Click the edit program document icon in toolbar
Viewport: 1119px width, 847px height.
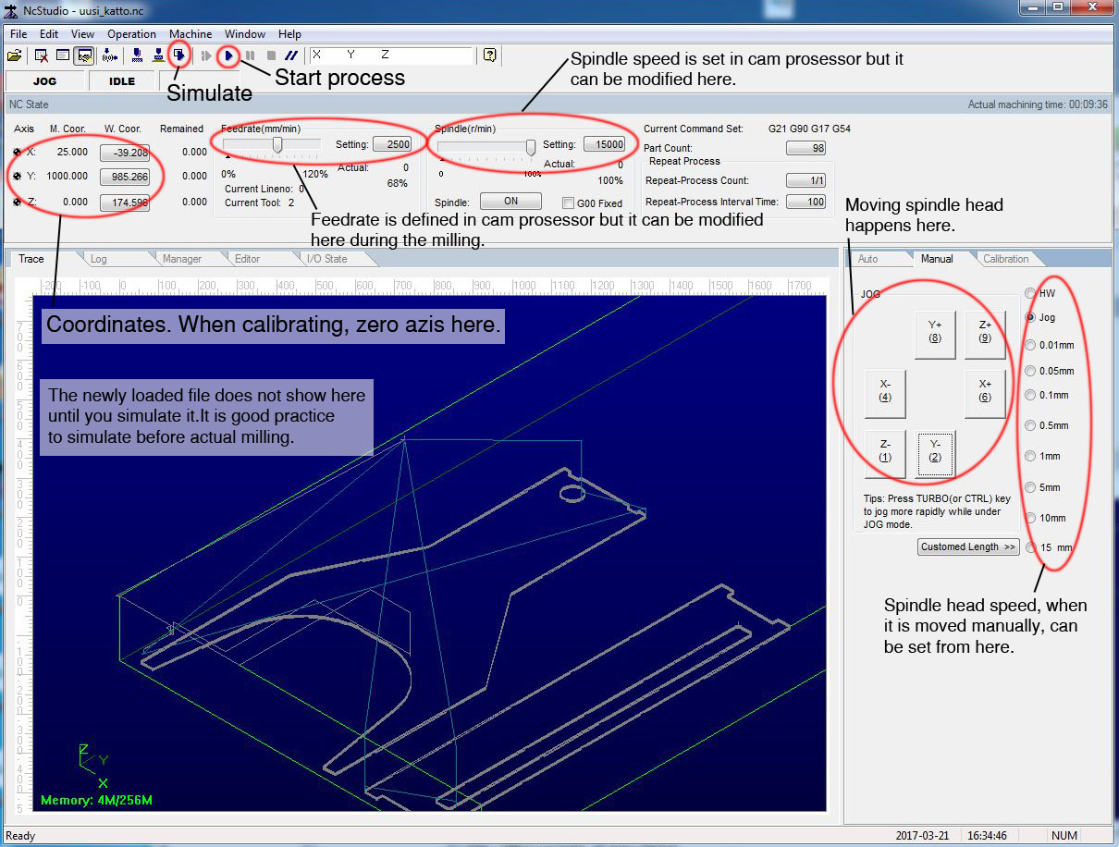pyautogui.click(x=63, y=55)
